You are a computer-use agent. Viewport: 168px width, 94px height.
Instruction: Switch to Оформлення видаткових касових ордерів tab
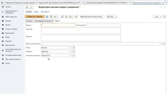(20, 3)
